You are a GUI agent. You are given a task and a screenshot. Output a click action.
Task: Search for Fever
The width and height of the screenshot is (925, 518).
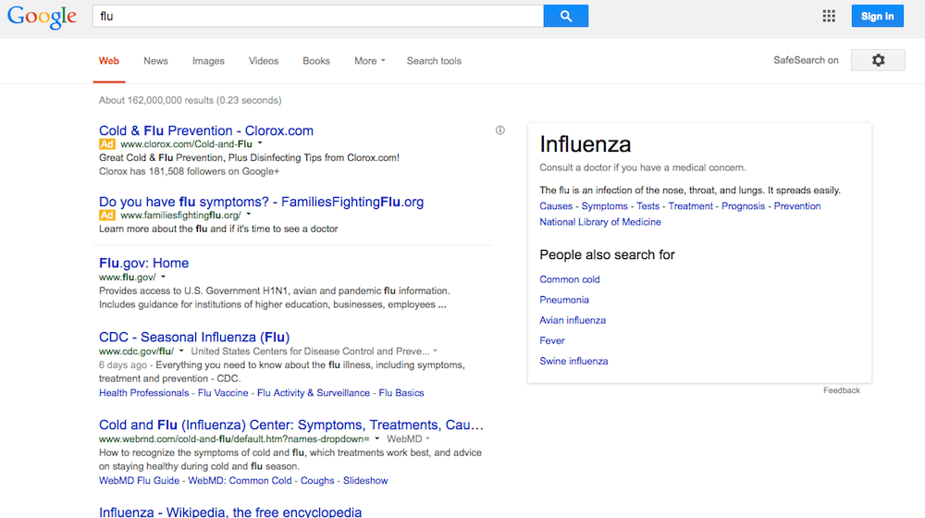(551, 340)
